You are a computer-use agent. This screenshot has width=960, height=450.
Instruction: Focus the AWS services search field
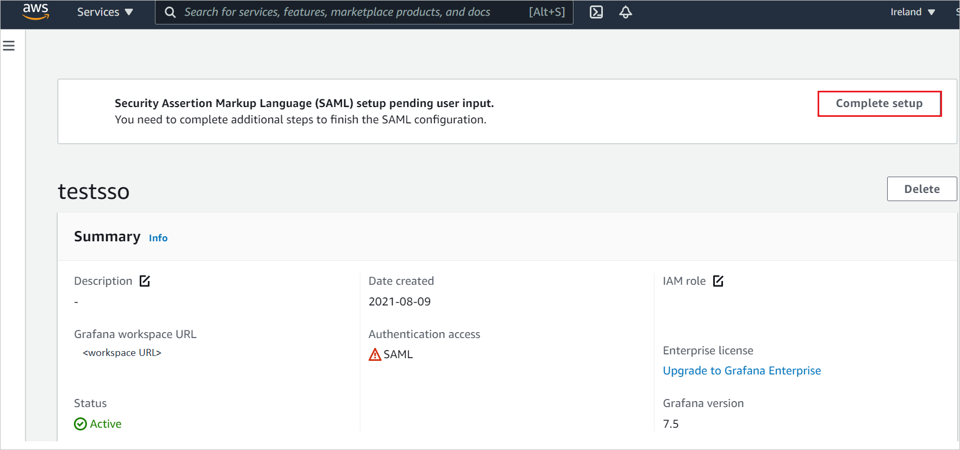364,12
